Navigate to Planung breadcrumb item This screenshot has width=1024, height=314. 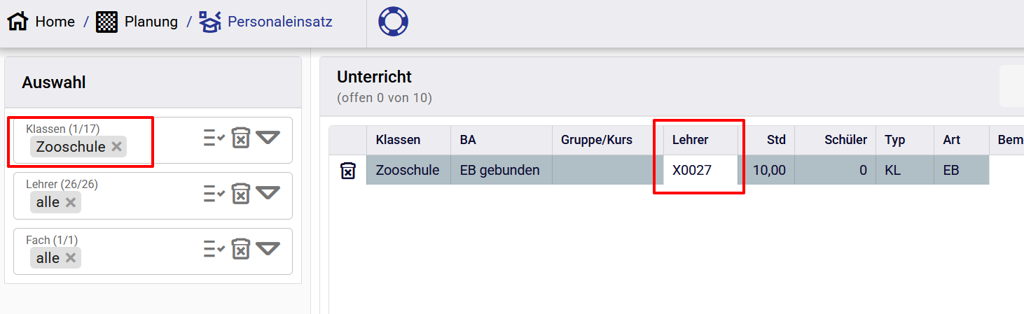tap(151, 22)
